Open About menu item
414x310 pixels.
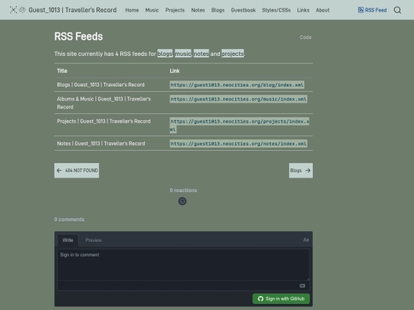pos(323,10)
